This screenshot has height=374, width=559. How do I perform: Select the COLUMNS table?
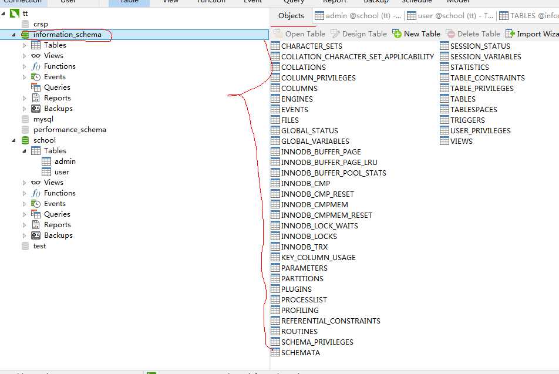pyautogui.click(x=294, y=88)
